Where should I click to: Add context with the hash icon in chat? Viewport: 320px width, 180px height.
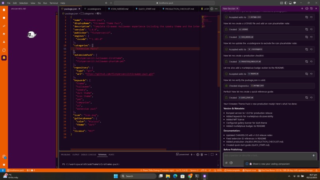(226, 163)
